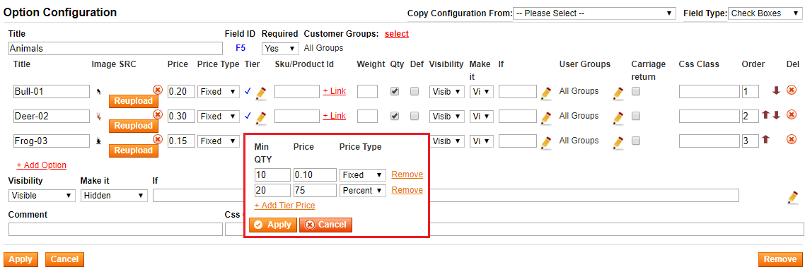805x272 pixels.
Task: Click Cancel at form bottom
Action: click(x=64, y=260)
